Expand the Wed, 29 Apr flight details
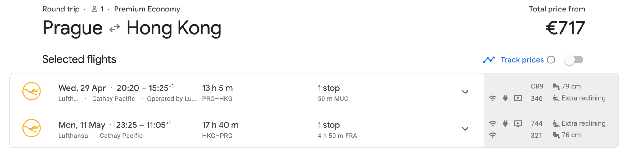621x151 pixels. tap(465, 92)
